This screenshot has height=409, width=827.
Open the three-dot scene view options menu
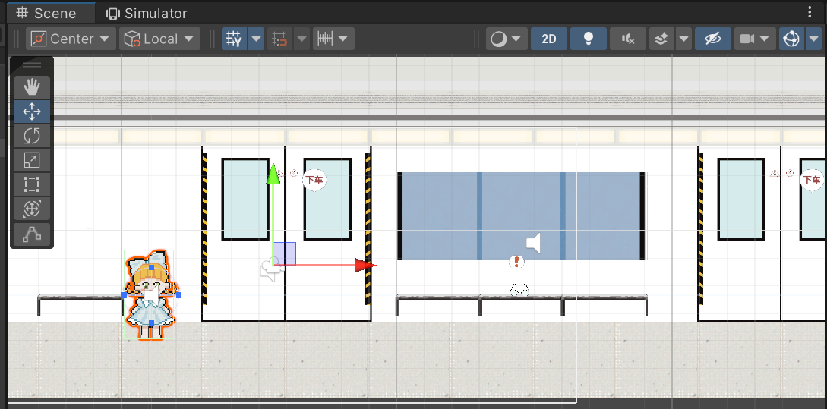click(810, 12)
